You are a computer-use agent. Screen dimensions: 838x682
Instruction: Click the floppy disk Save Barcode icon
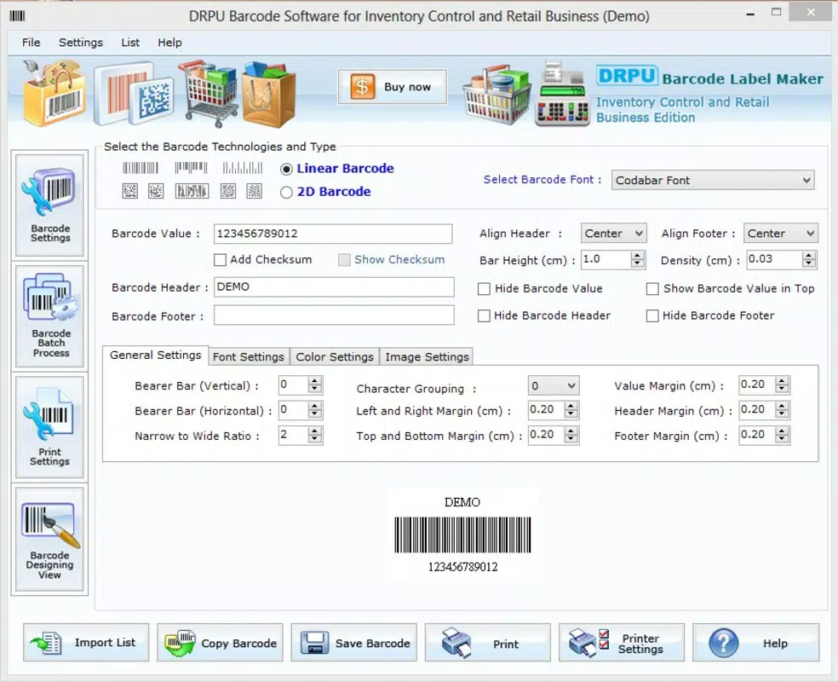pos(314,643)
